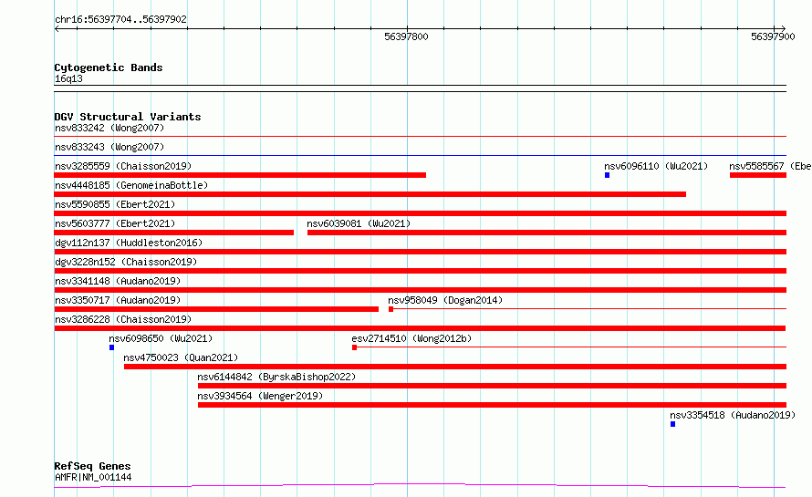Select the nsv4448185 red variant bar

pyautogui.click(x=370, y=194)
